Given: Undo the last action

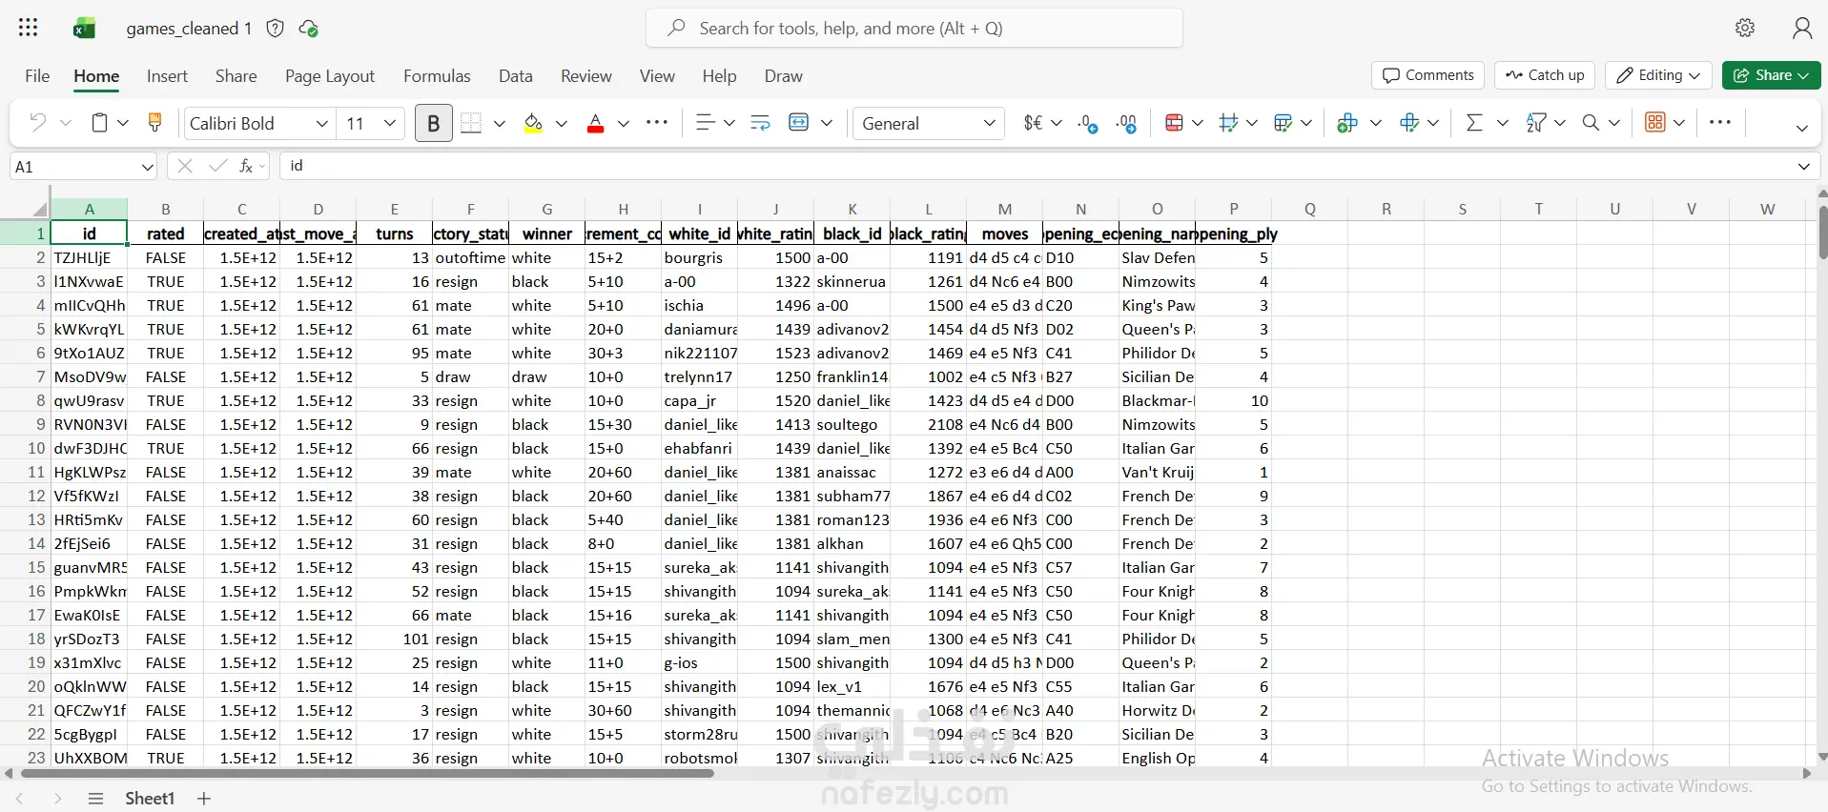Looking at the screenshot, I should pyautogui.click(x=37, y=123).
